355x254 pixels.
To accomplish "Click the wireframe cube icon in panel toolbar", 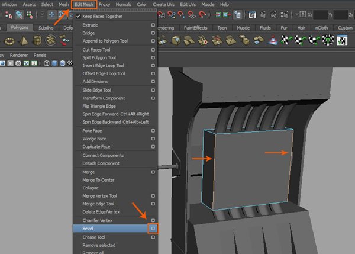I will tap(46, 63).
